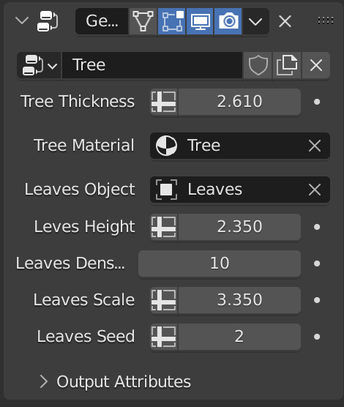This screenshot has width=344, height=407.
Task: Click the Leaves Density value slider
Action: (x=220, y=264)
